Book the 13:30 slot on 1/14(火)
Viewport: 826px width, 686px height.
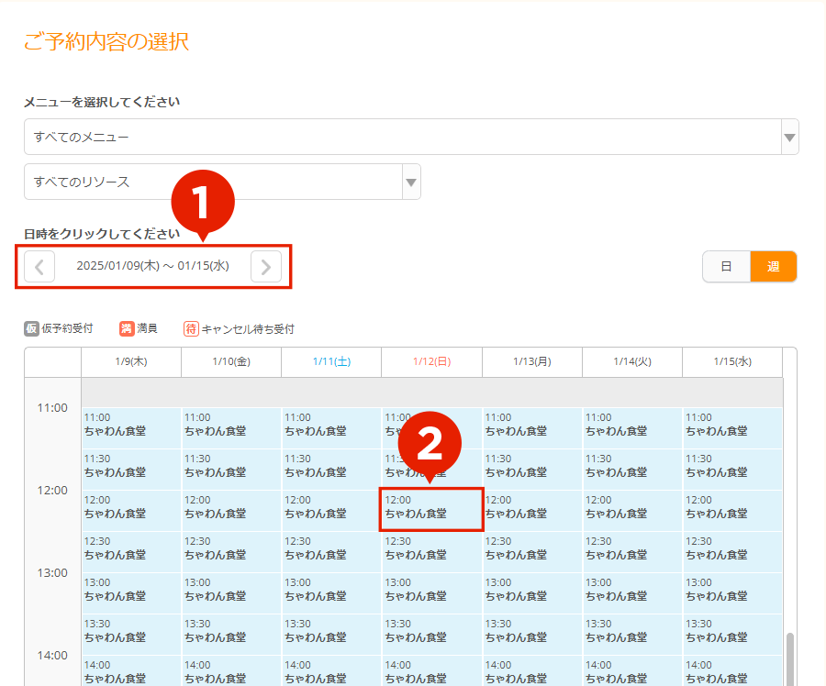[x=631, y=633]
